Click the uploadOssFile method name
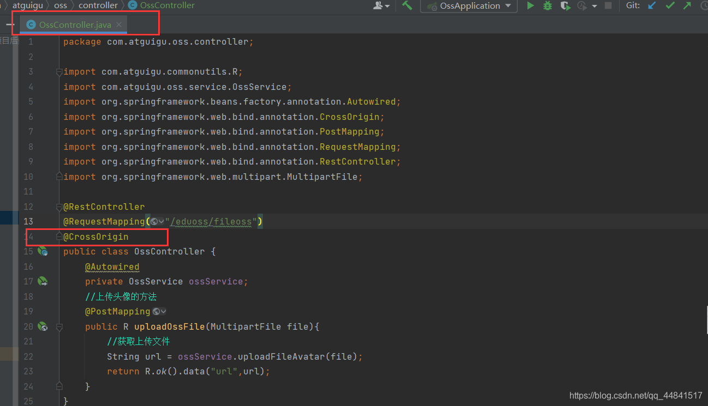Image resolution: width=708 pixels, height=406 pixels. [x=170, y=326]
